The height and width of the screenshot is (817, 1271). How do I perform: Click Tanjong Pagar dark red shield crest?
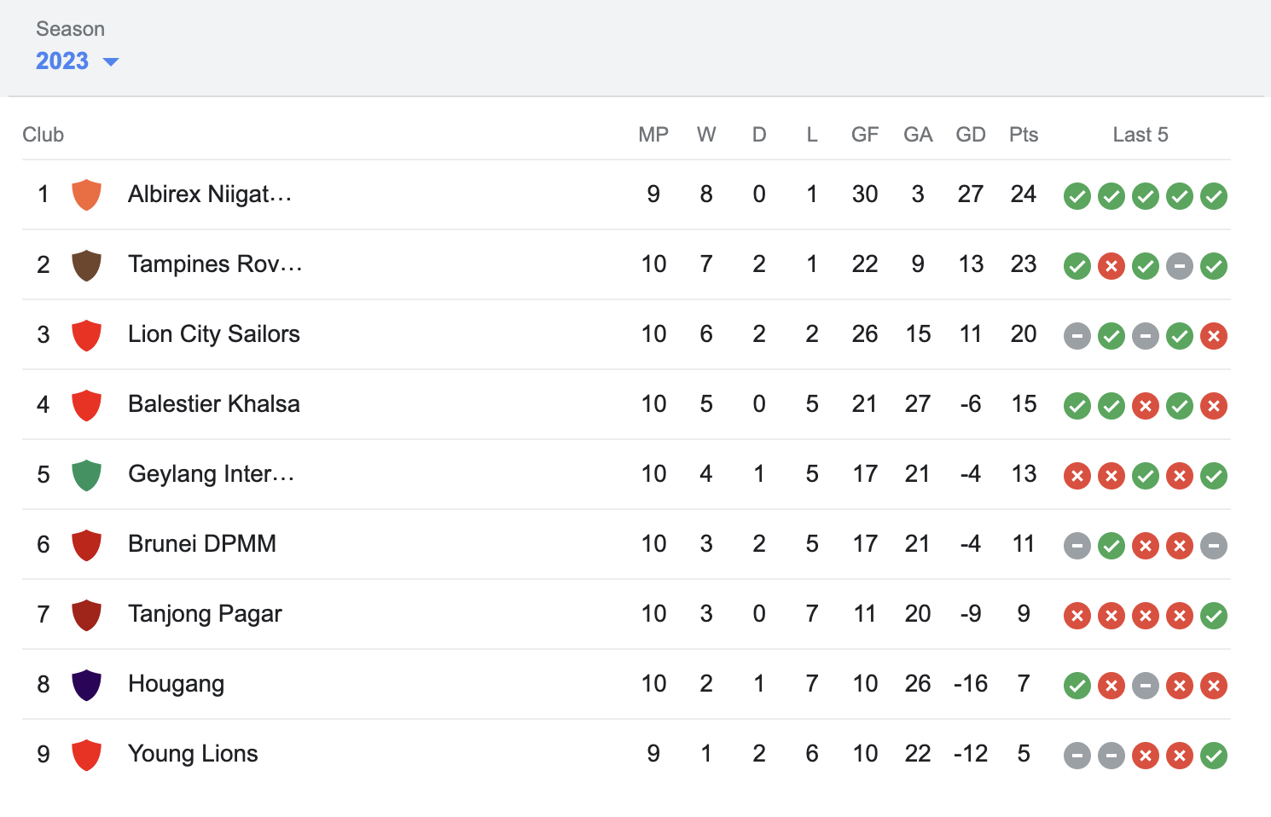click(x=86, y=614)
